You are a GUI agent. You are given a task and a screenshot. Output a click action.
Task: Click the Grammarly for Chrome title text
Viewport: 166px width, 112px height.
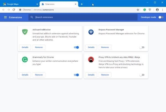(x=43, y=57)
